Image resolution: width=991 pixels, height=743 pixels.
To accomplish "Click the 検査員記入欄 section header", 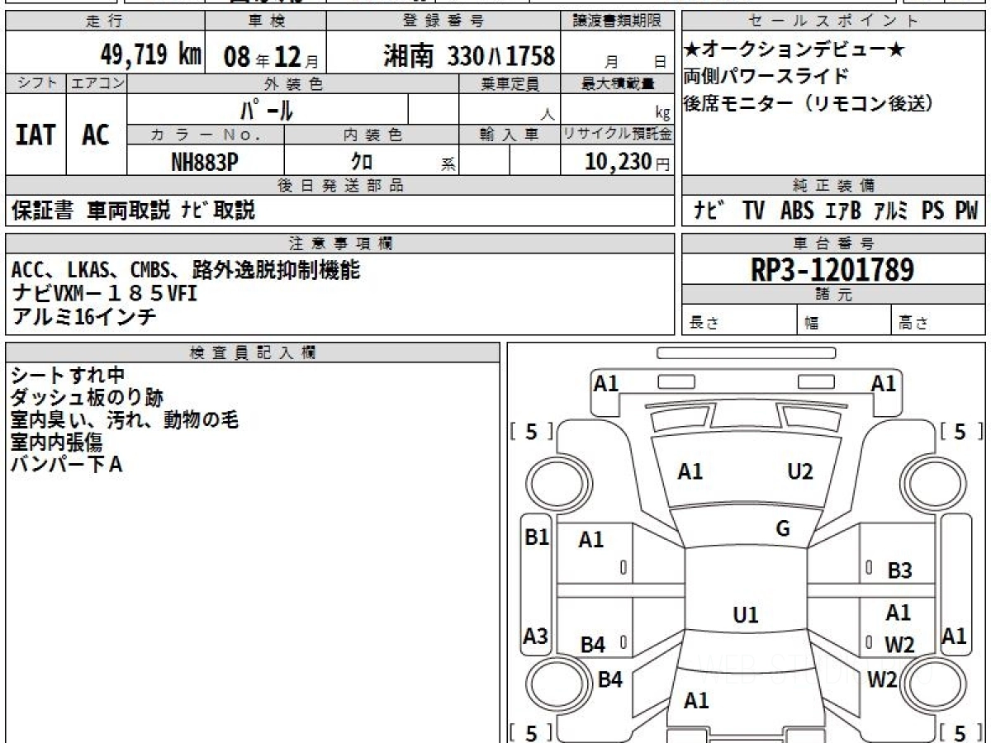I will point(253,353).
